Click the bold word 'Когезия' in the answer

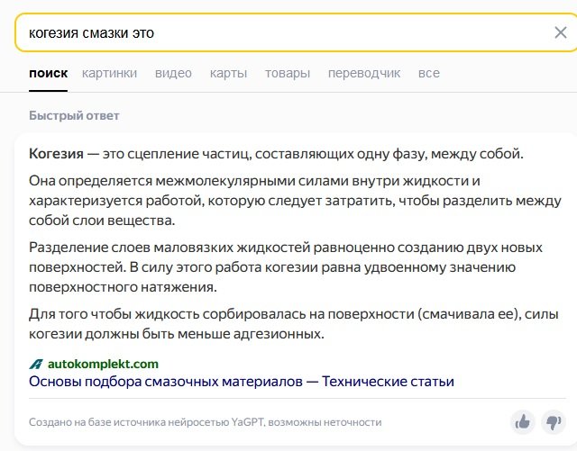56,154
